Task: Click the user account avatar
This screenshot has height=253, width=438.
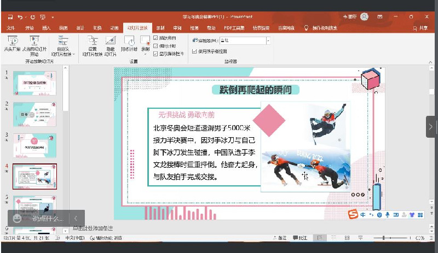Action: tap(364, 17)
